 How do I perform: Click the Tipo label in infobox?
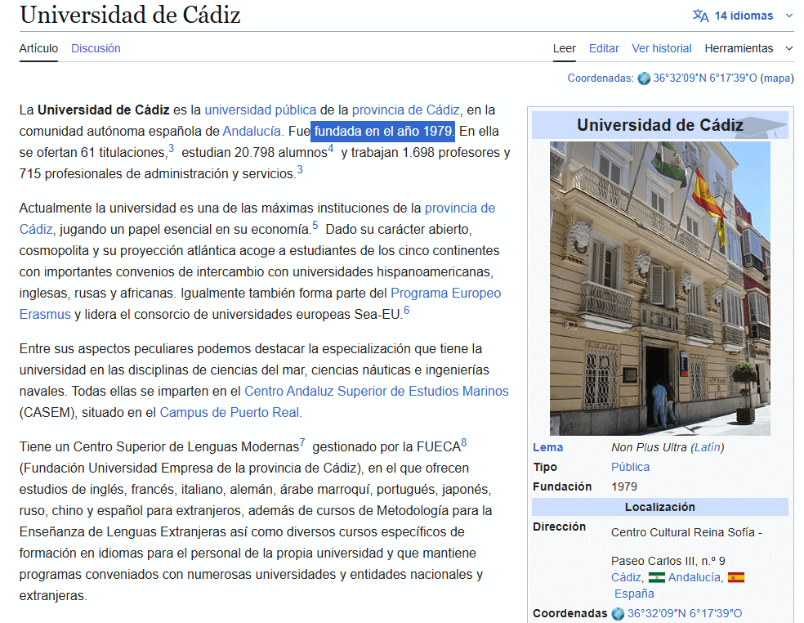coord(544,467)
